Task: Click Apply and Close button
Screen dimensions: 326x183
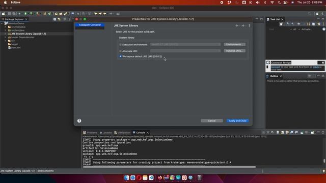Action: pyautogui.click(x=238, y=121)
